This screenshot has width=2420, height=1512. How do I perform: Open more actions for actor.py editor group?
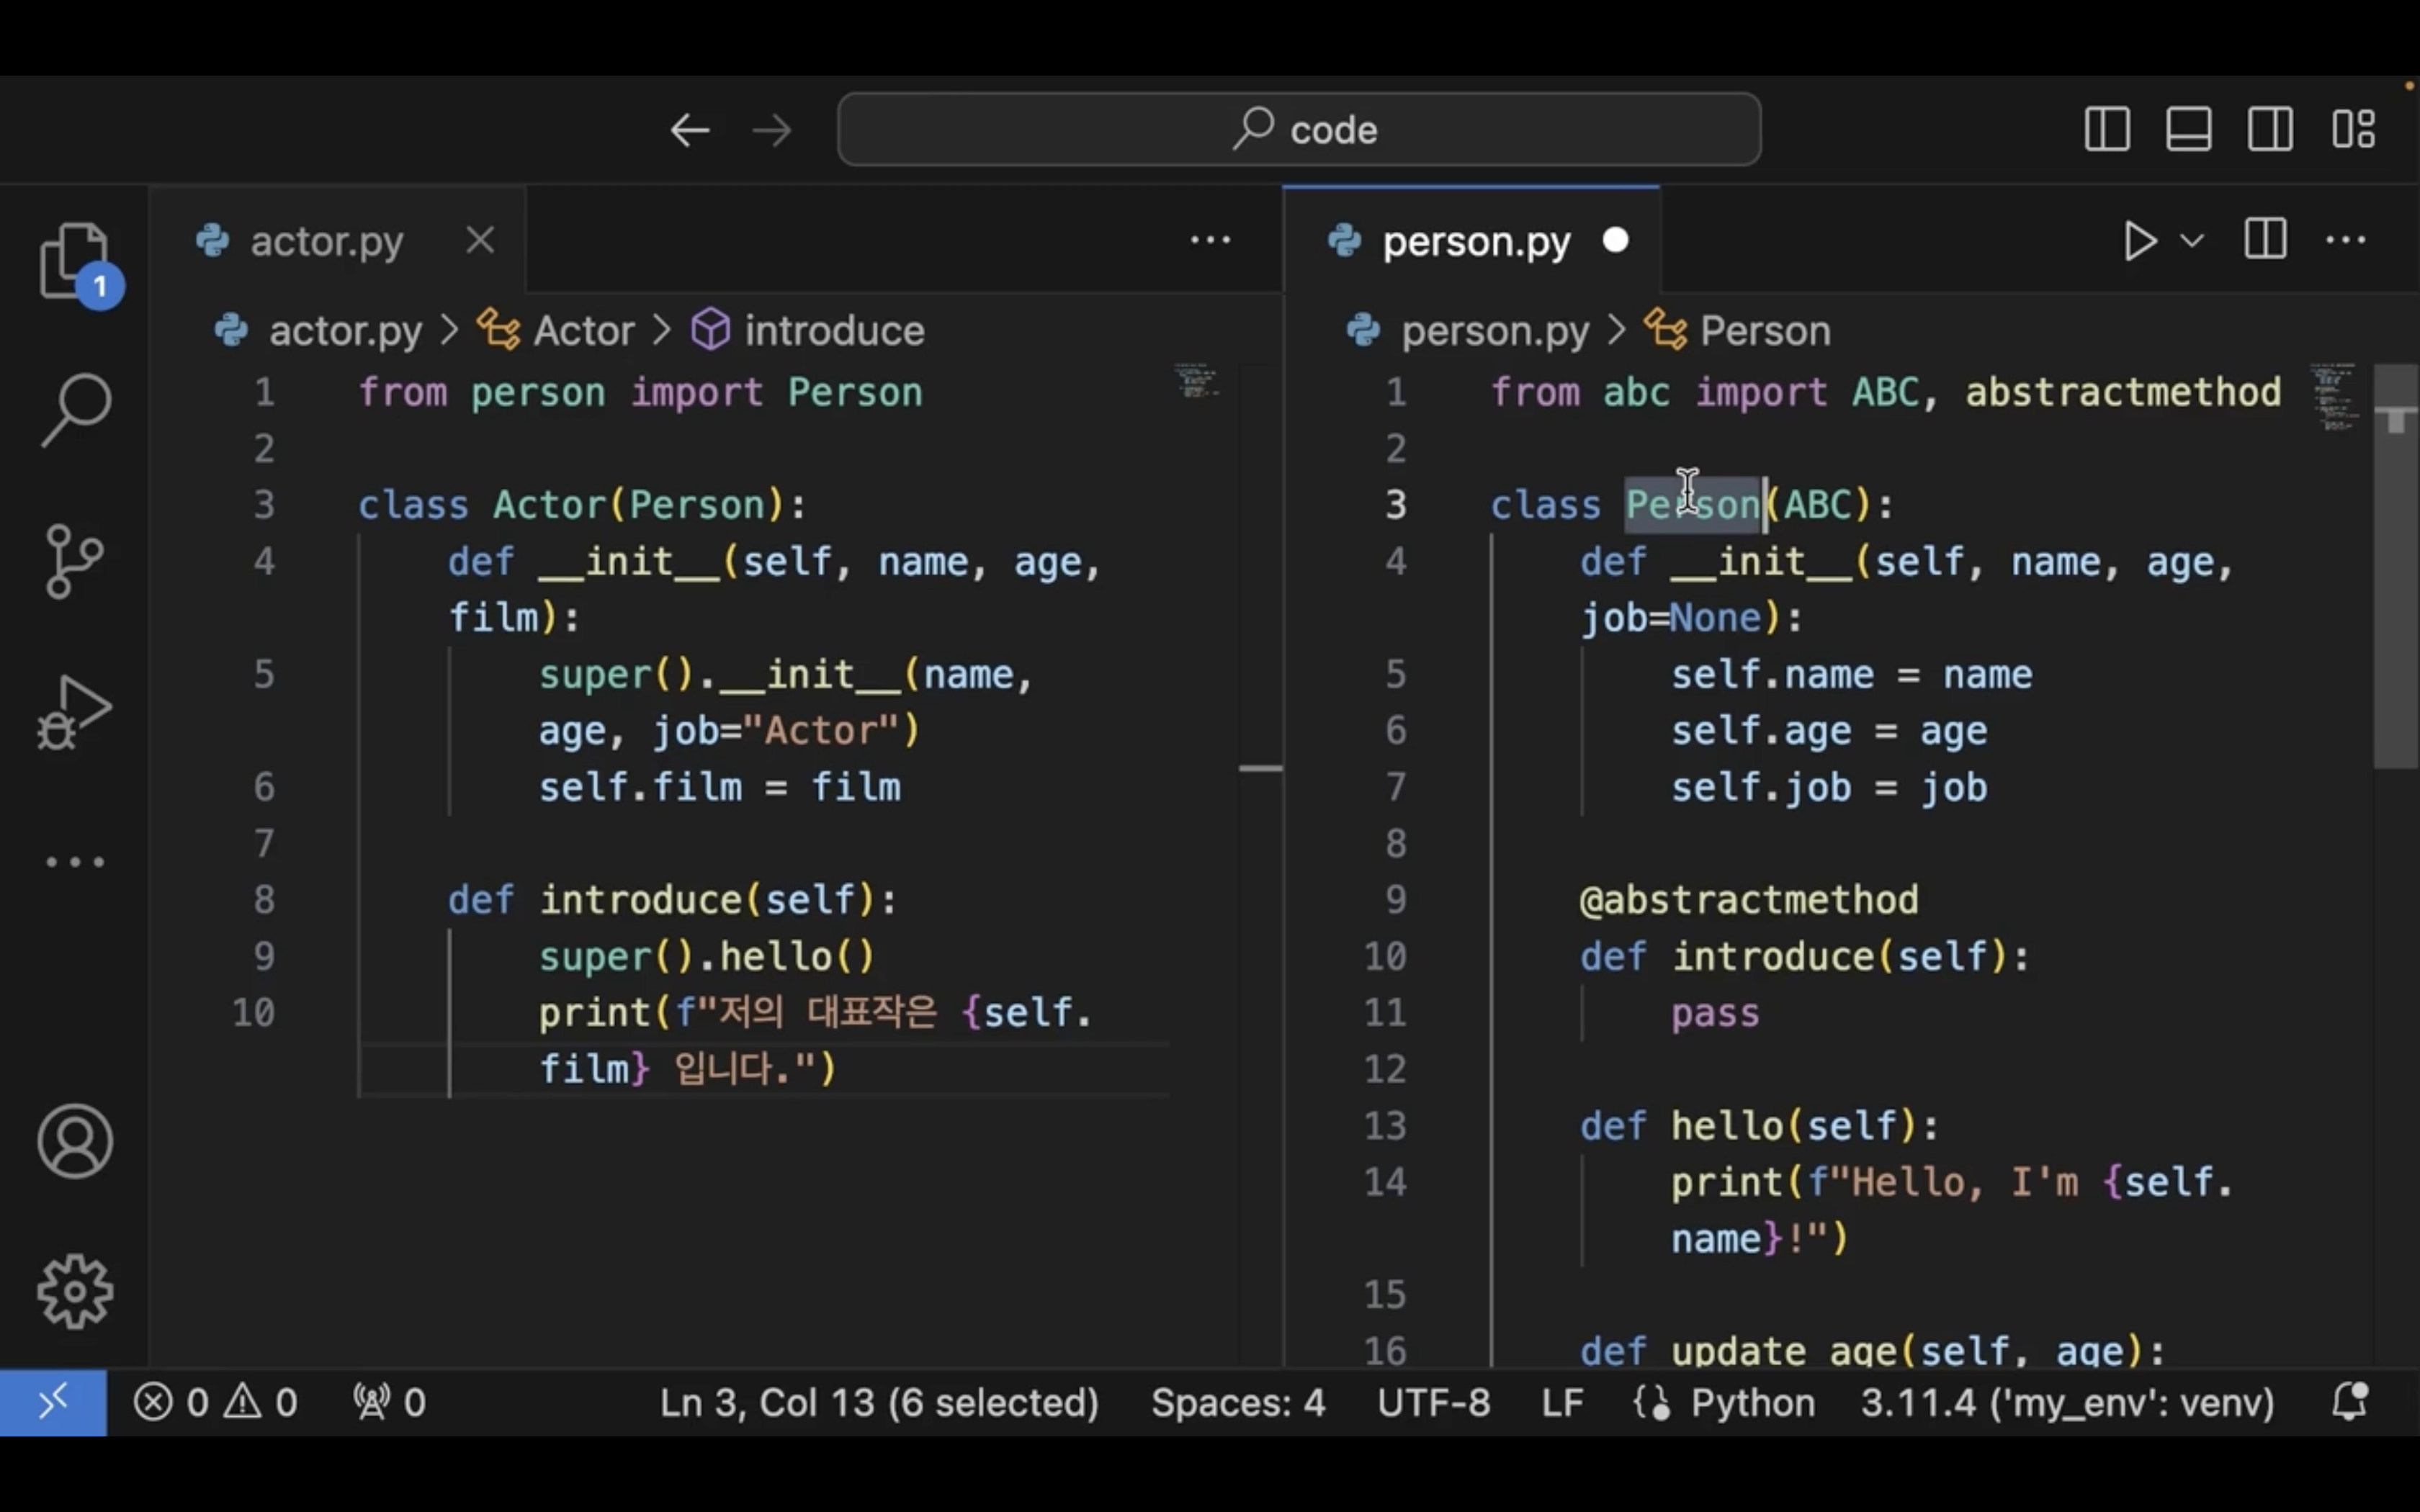1210,240
